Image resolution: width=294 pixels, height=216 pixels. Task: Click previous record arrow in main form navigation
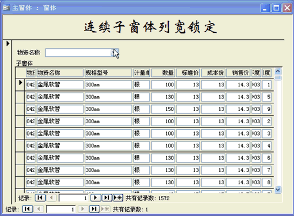click(39, 209)
